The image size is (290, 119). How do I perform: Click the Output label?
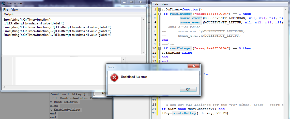click(9, 14)
